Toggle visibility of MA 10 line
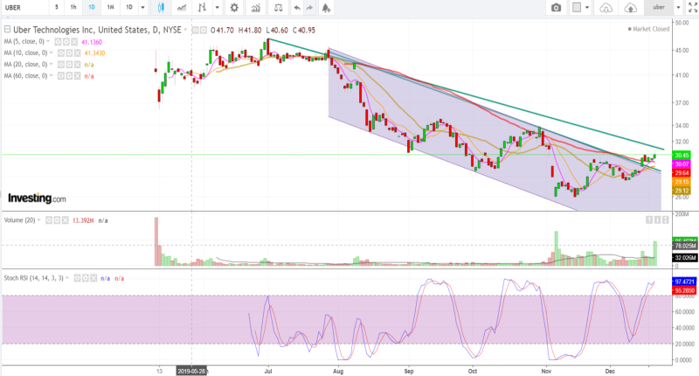This screenshot has width=699, height=376. point(61,53)
